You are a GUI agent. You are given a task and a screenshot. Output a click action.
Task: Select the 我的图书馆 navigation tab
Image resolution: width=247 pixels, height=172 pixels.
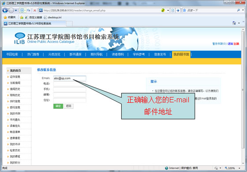(x=181, y=55)
